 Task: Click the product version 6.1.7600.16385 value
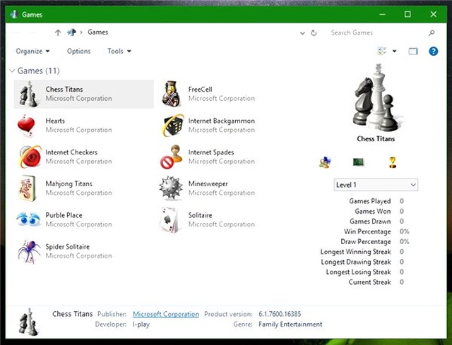click(280, 314)
